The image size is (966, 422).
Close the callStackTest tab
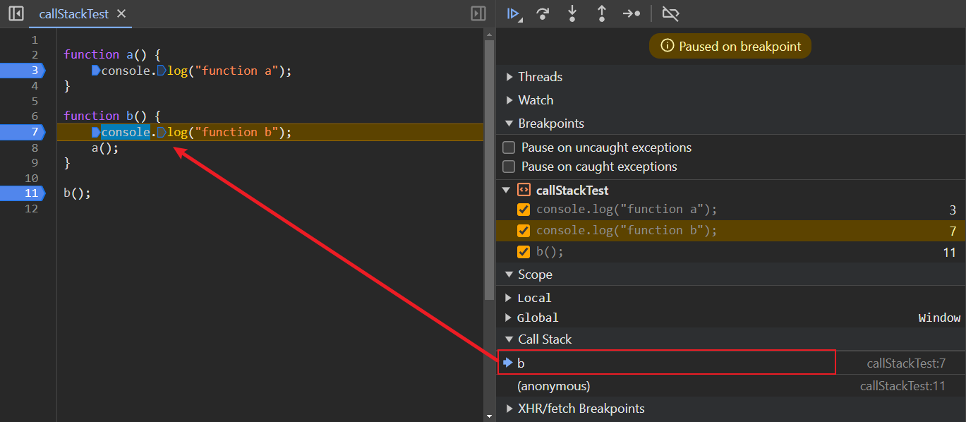point(121,14)
